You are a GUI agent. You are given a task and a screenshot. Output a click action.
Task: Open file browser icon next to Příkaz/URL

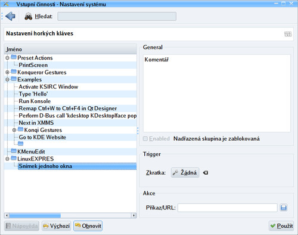pos(284,208)
